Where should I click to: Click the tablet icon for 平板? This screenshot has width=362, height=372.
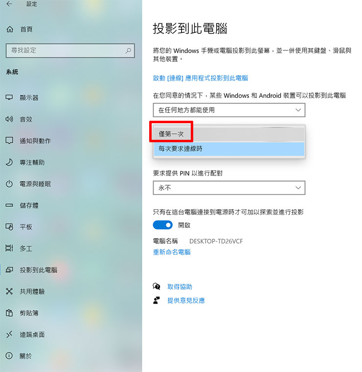(x=9, y=227)
